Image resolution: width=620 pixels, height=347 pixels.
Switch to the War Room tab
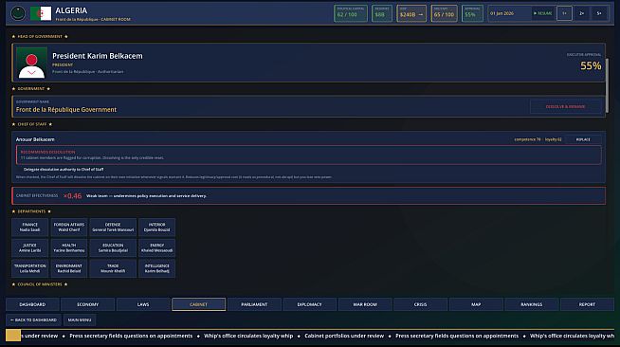365,304
